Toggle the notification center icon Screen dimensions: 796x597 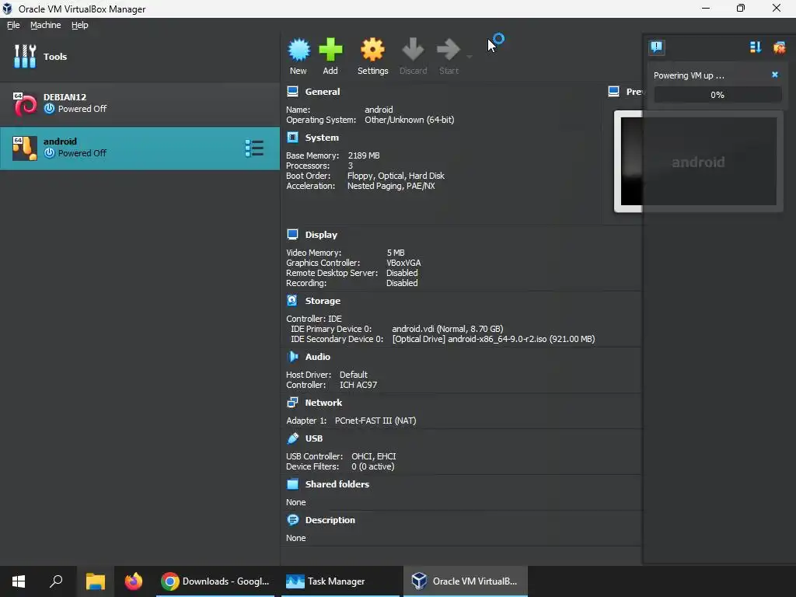657,47
